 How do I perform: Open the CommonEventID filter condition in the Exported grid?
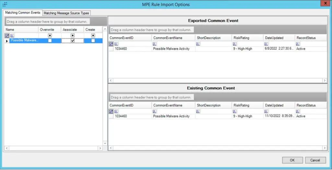(116, 44)
